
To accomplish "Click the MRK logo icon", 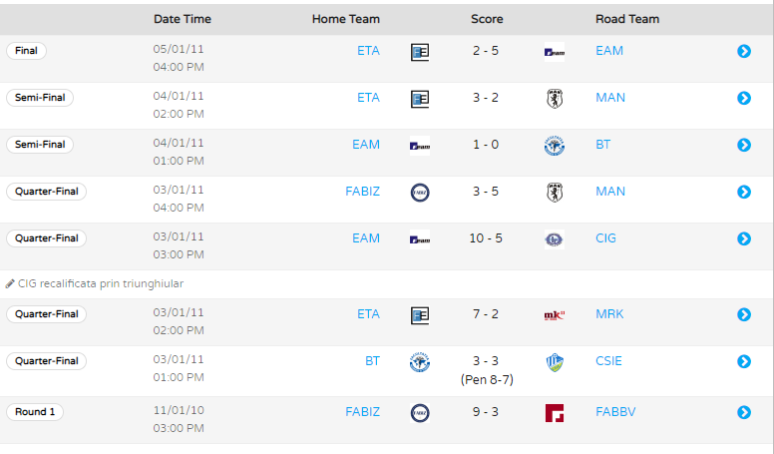I will (x=555, y=315).
